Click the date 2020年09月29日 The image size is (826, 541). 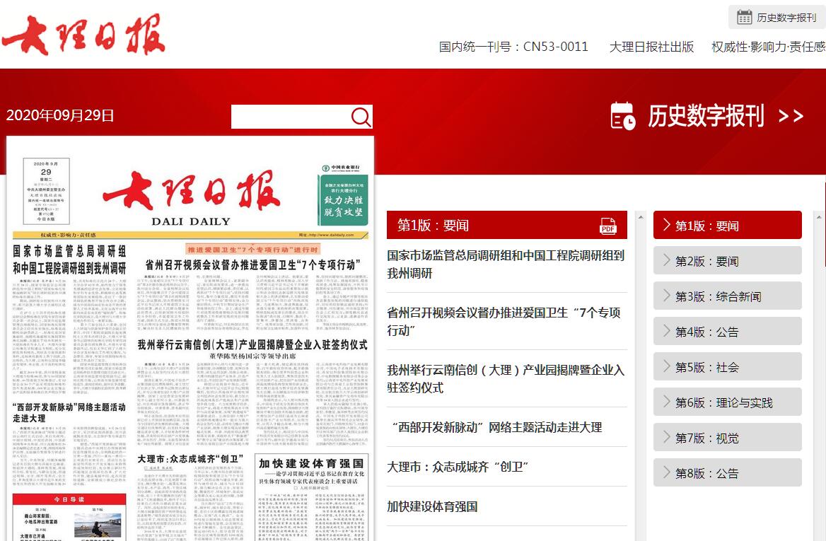[60, 115]
